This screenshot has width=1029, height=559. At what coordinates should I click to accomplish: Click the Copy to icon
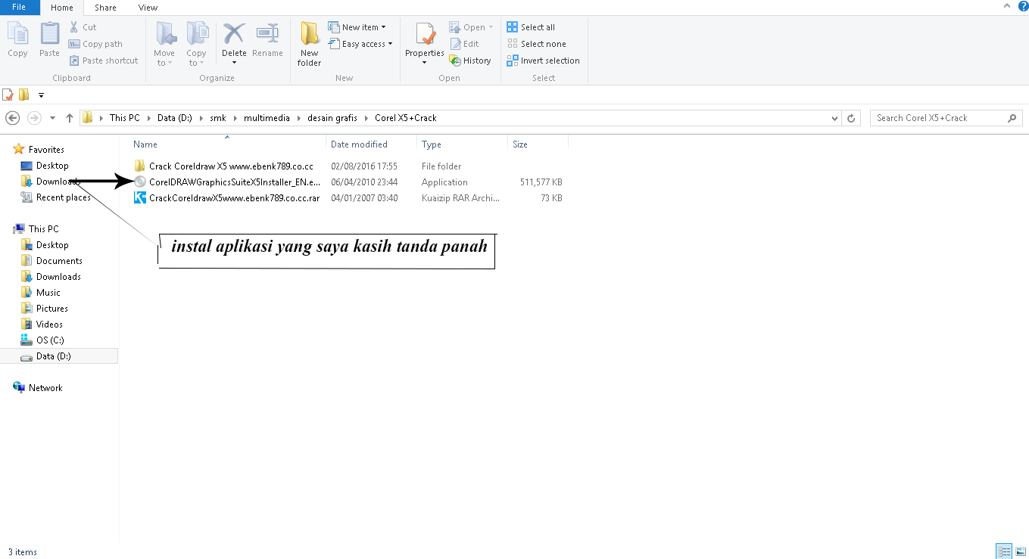coord(197,34)
